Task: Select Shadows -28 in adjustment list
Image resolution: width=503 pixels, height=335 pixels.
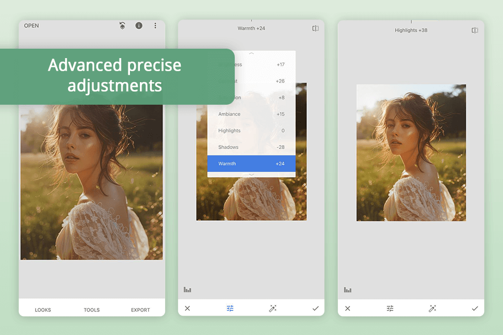Action: [x=251, y=147]
